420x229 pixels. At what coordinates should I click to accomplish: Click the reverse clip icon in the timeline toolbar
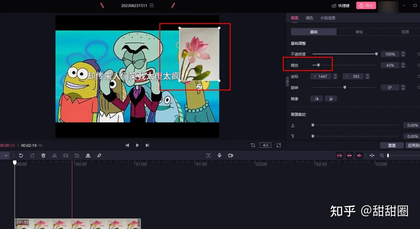pyautogui.click(x=77, y=156)
